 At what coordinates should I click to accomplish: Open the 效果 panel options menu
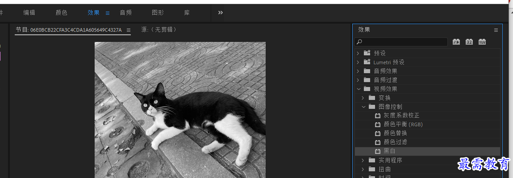point(496,30)
